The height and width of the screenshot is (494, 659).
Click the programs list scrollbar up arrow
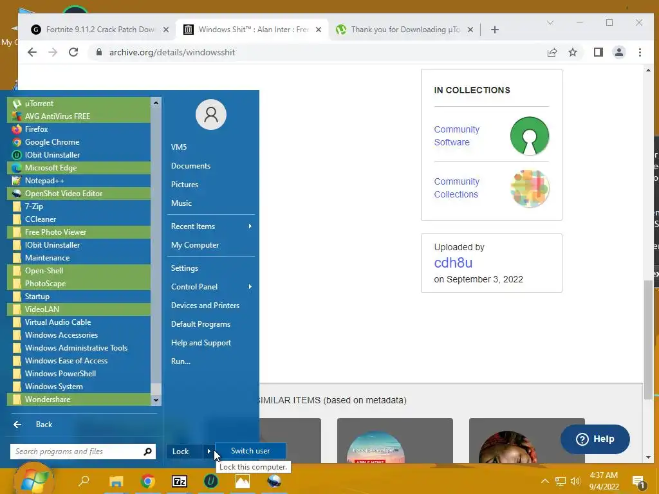(156, 103)
